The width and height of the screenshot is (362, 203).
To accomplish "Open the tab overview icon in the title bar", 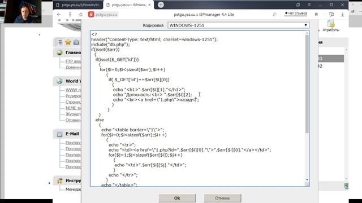I will (x=298, y=5).
